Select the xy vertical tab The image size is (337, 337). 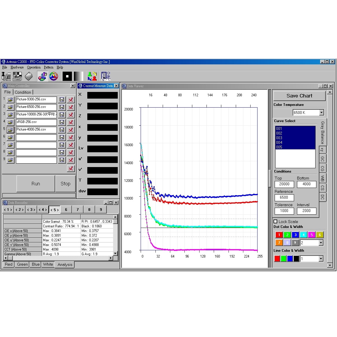coord(322,149)
